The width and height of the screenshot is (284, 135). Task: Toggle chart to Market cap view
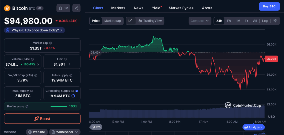112,21
